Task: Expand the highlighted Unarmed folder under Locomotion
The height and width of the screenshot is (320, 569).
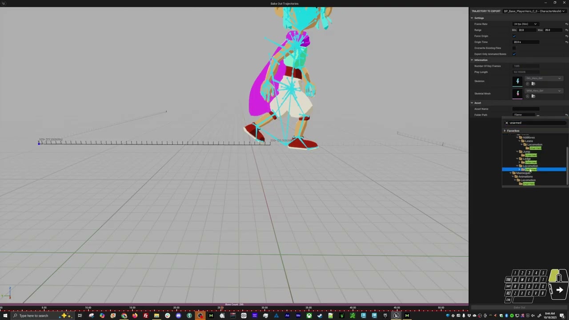Action: pos(520,169)
